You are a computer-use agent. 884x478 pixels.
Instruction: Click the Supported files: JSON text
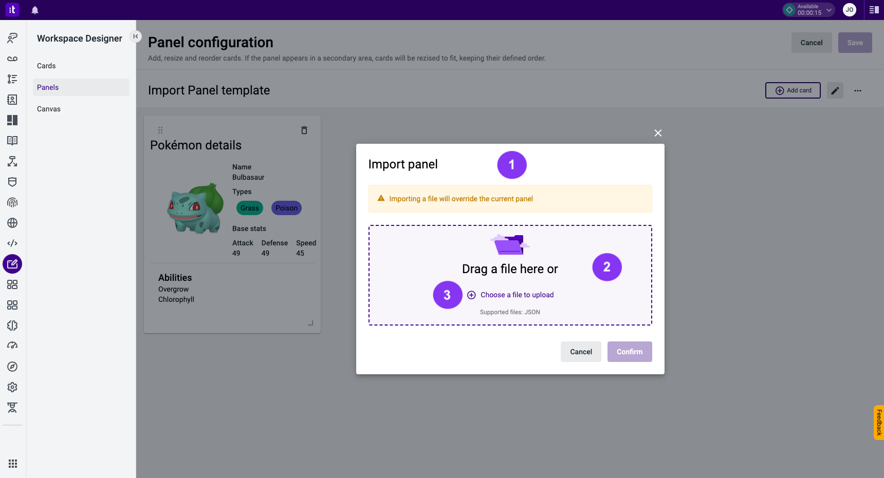pos(510,312)
